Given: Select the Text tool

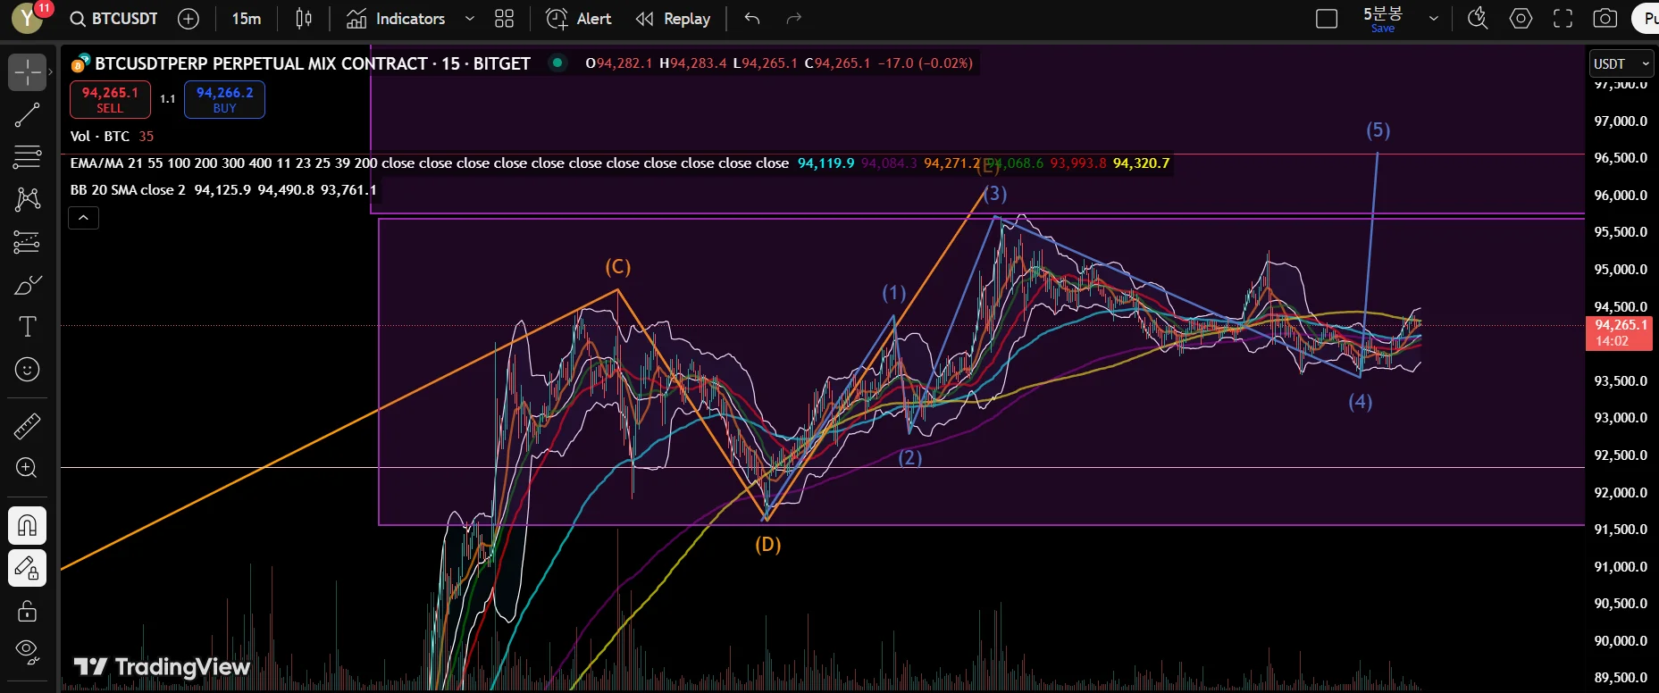Looking at the screenshot, I should [x=28, y=327].
